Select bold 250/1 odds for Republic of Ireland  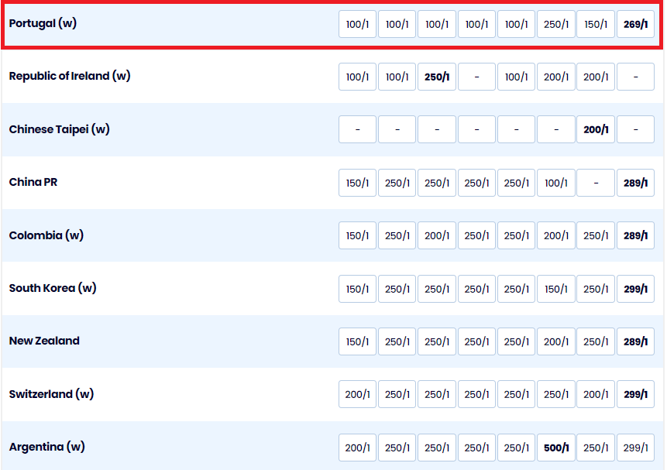[436, 77]
